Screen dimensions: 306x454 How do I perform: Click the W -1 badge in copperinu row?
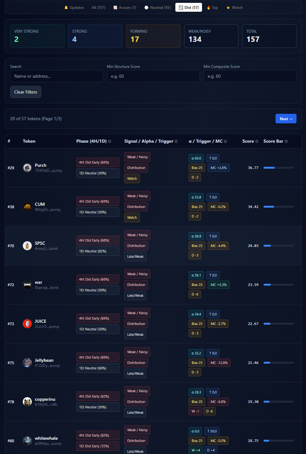195,411
